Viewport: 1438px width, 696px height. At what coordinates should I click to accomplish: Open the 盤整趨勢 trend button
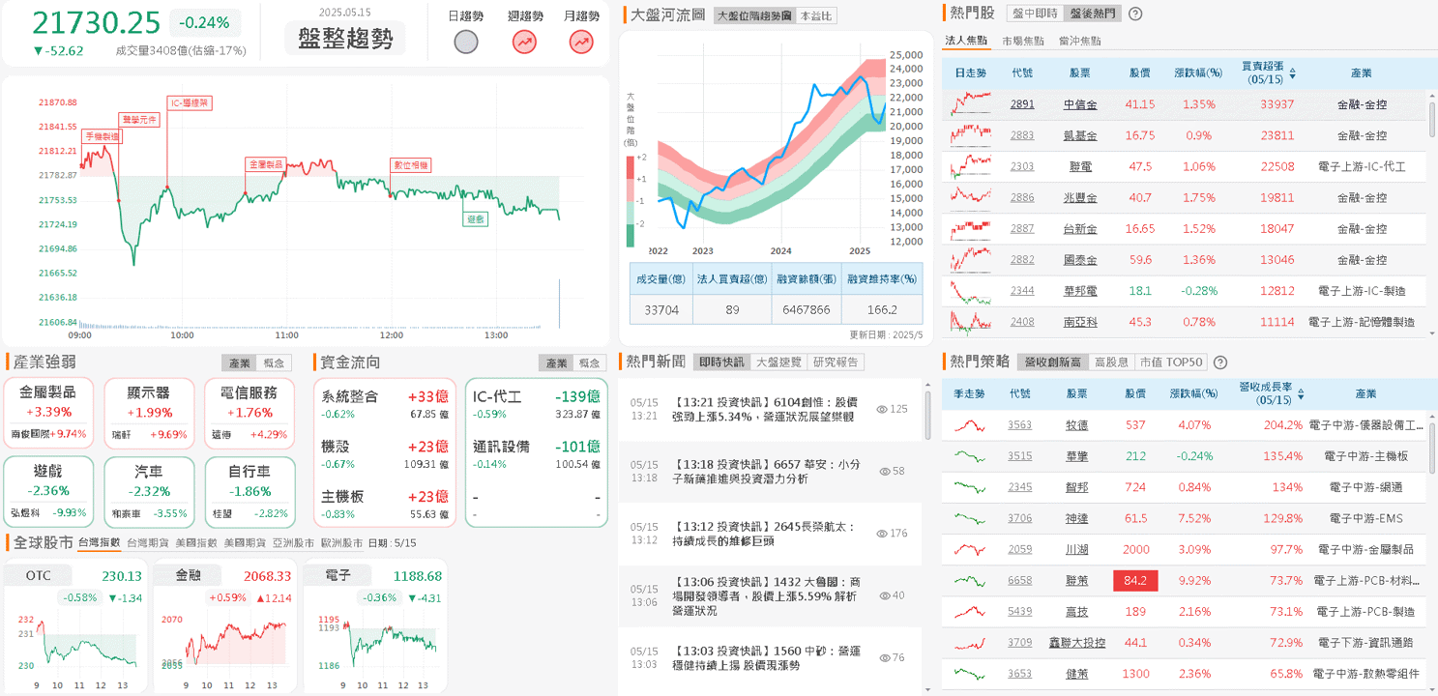point(345,39)
